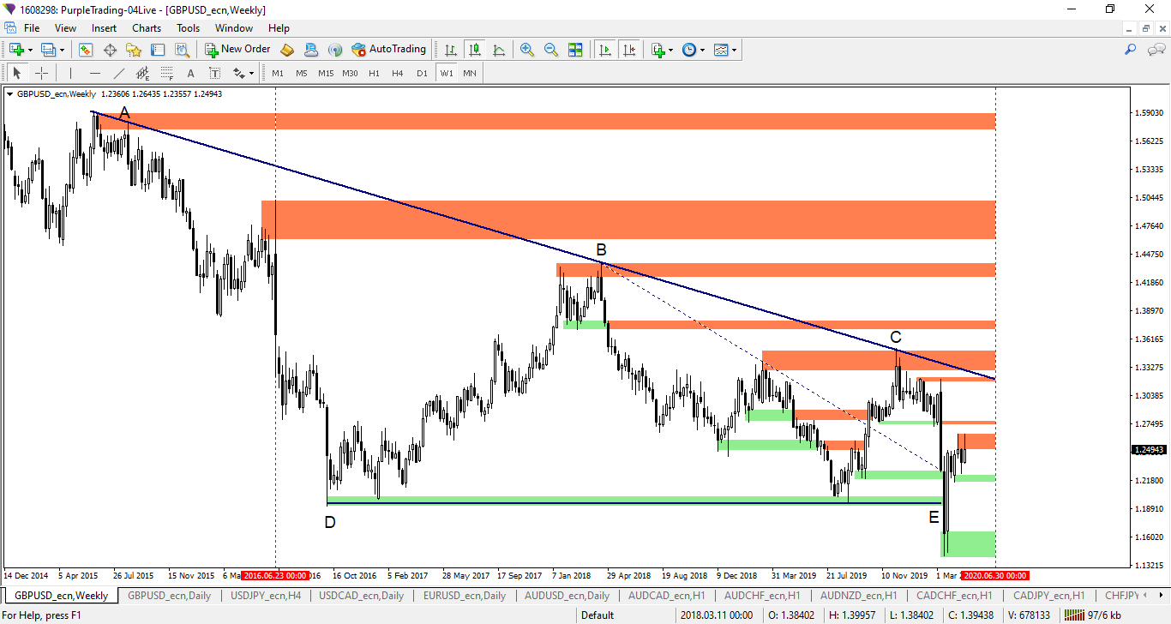Viewport: 1171px width, 624px height.
Task: Open the Charts menu
Action: (147, 28)
